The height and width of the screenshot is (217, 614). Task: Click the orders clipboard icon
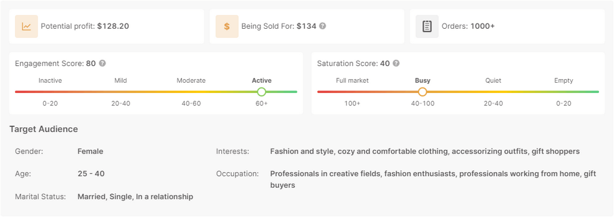(427, 26)
